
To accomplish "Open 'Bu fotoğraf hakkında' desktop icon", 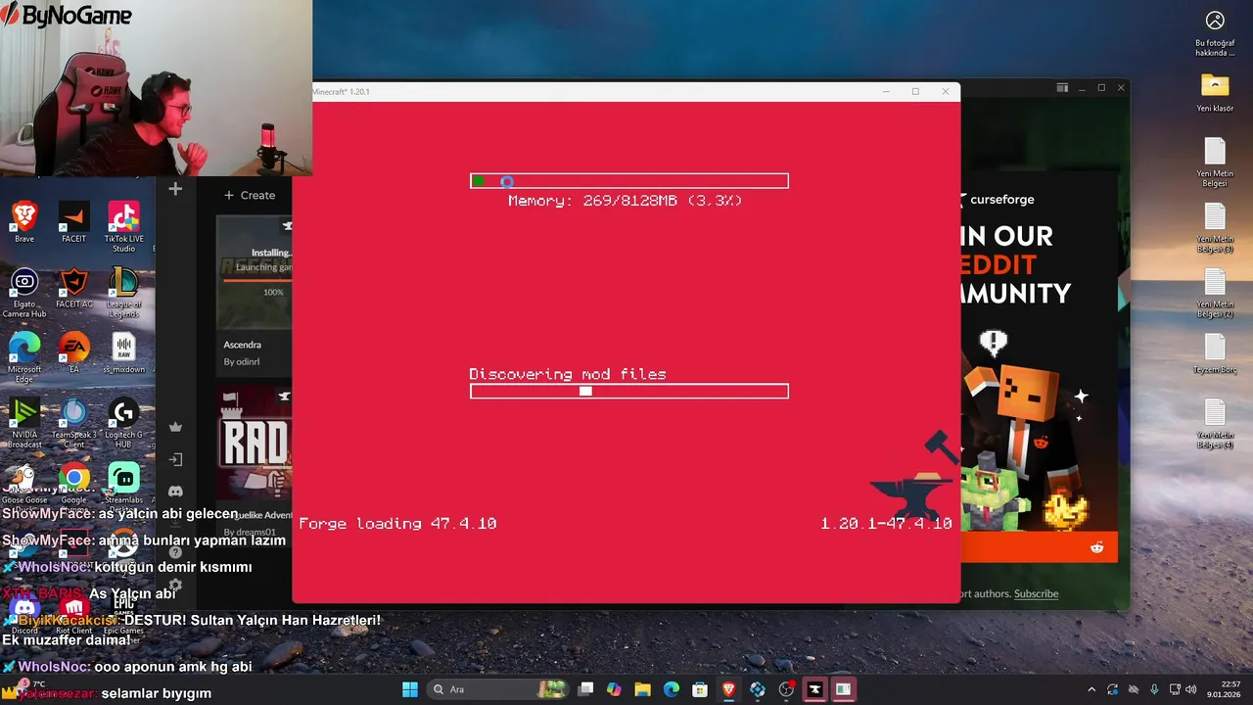I will 1215,32.
